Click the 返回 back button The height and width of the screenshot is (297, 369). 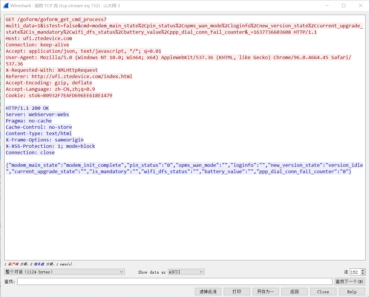(294, 292)
